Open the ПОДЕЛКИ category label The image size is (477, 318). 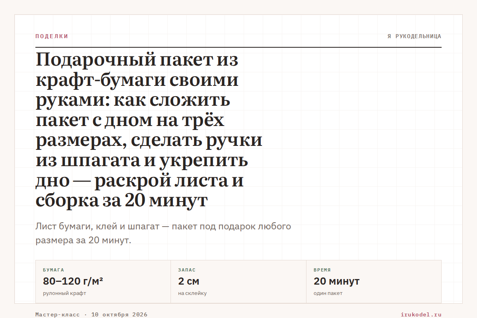[52, 36]
